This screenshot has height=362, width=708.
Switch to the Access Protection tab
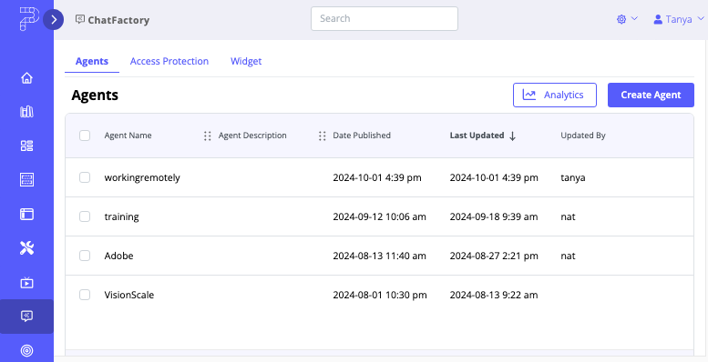pos(169,61)
